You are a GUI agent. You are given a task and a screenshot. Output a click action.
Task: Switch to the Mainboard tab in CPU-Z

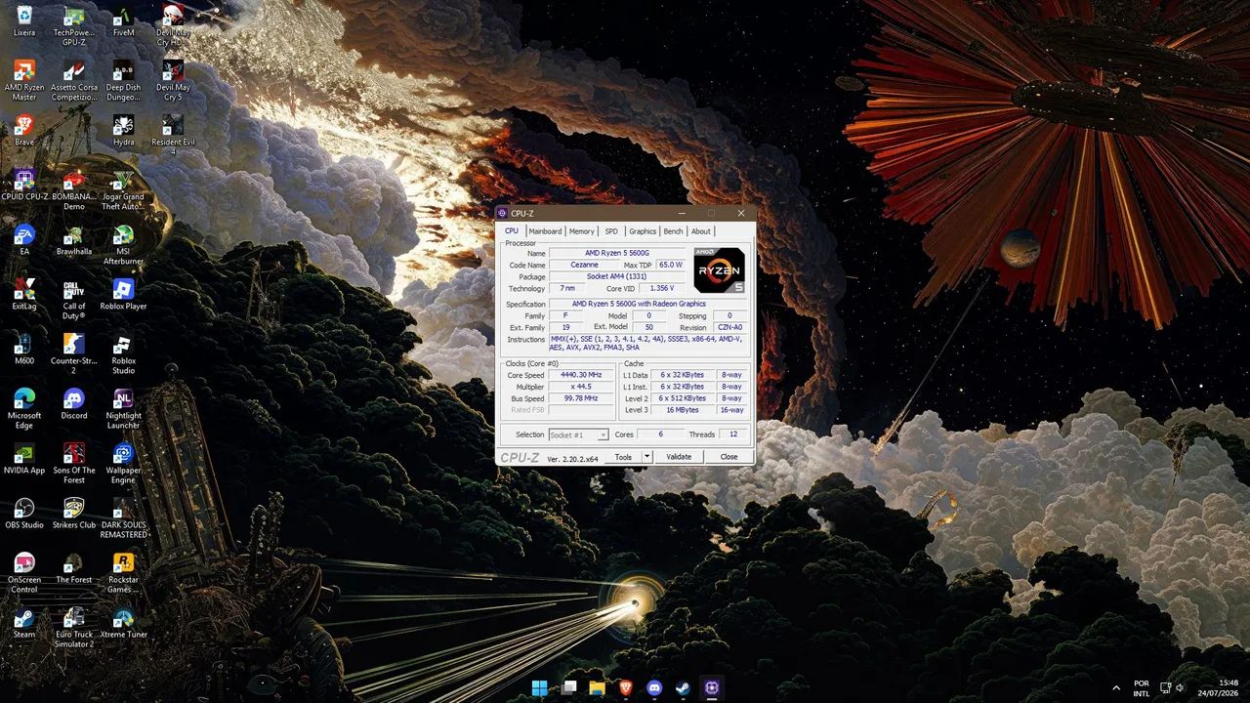point(545,231)
